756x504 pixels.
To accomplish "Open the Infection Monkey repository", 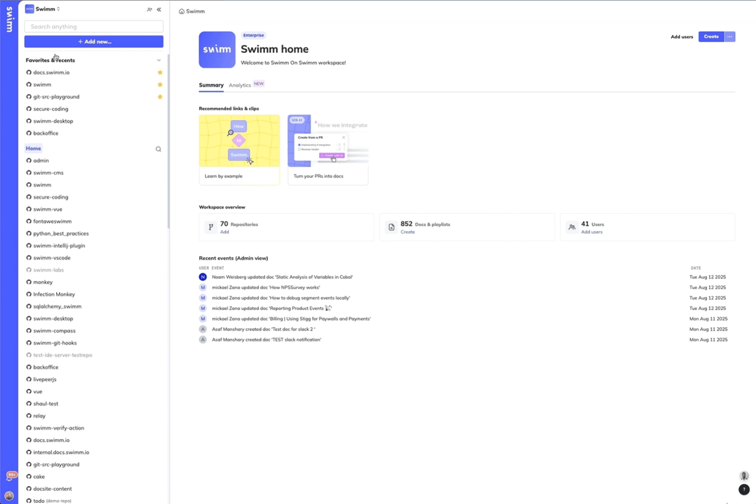I will tap(54, 294).
